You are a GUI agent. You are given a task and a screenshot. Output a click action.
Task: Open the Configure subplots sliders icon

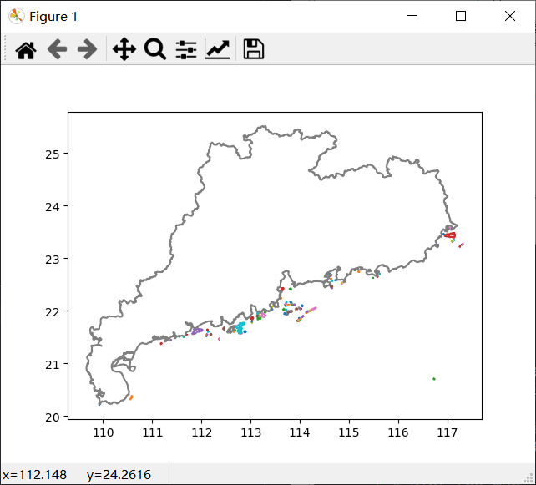coord(186,49)
